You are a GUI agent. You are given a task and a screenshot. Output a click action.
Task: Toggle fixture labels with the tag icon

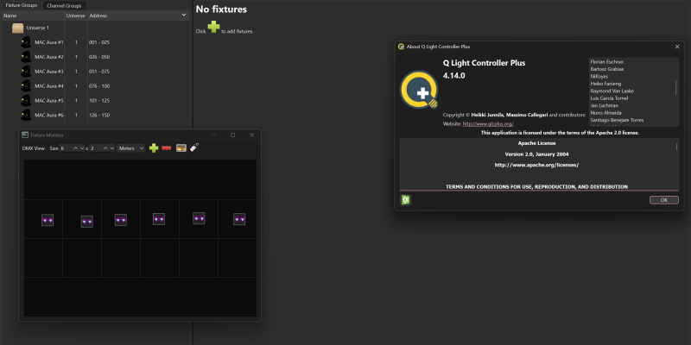pos(194,147)
